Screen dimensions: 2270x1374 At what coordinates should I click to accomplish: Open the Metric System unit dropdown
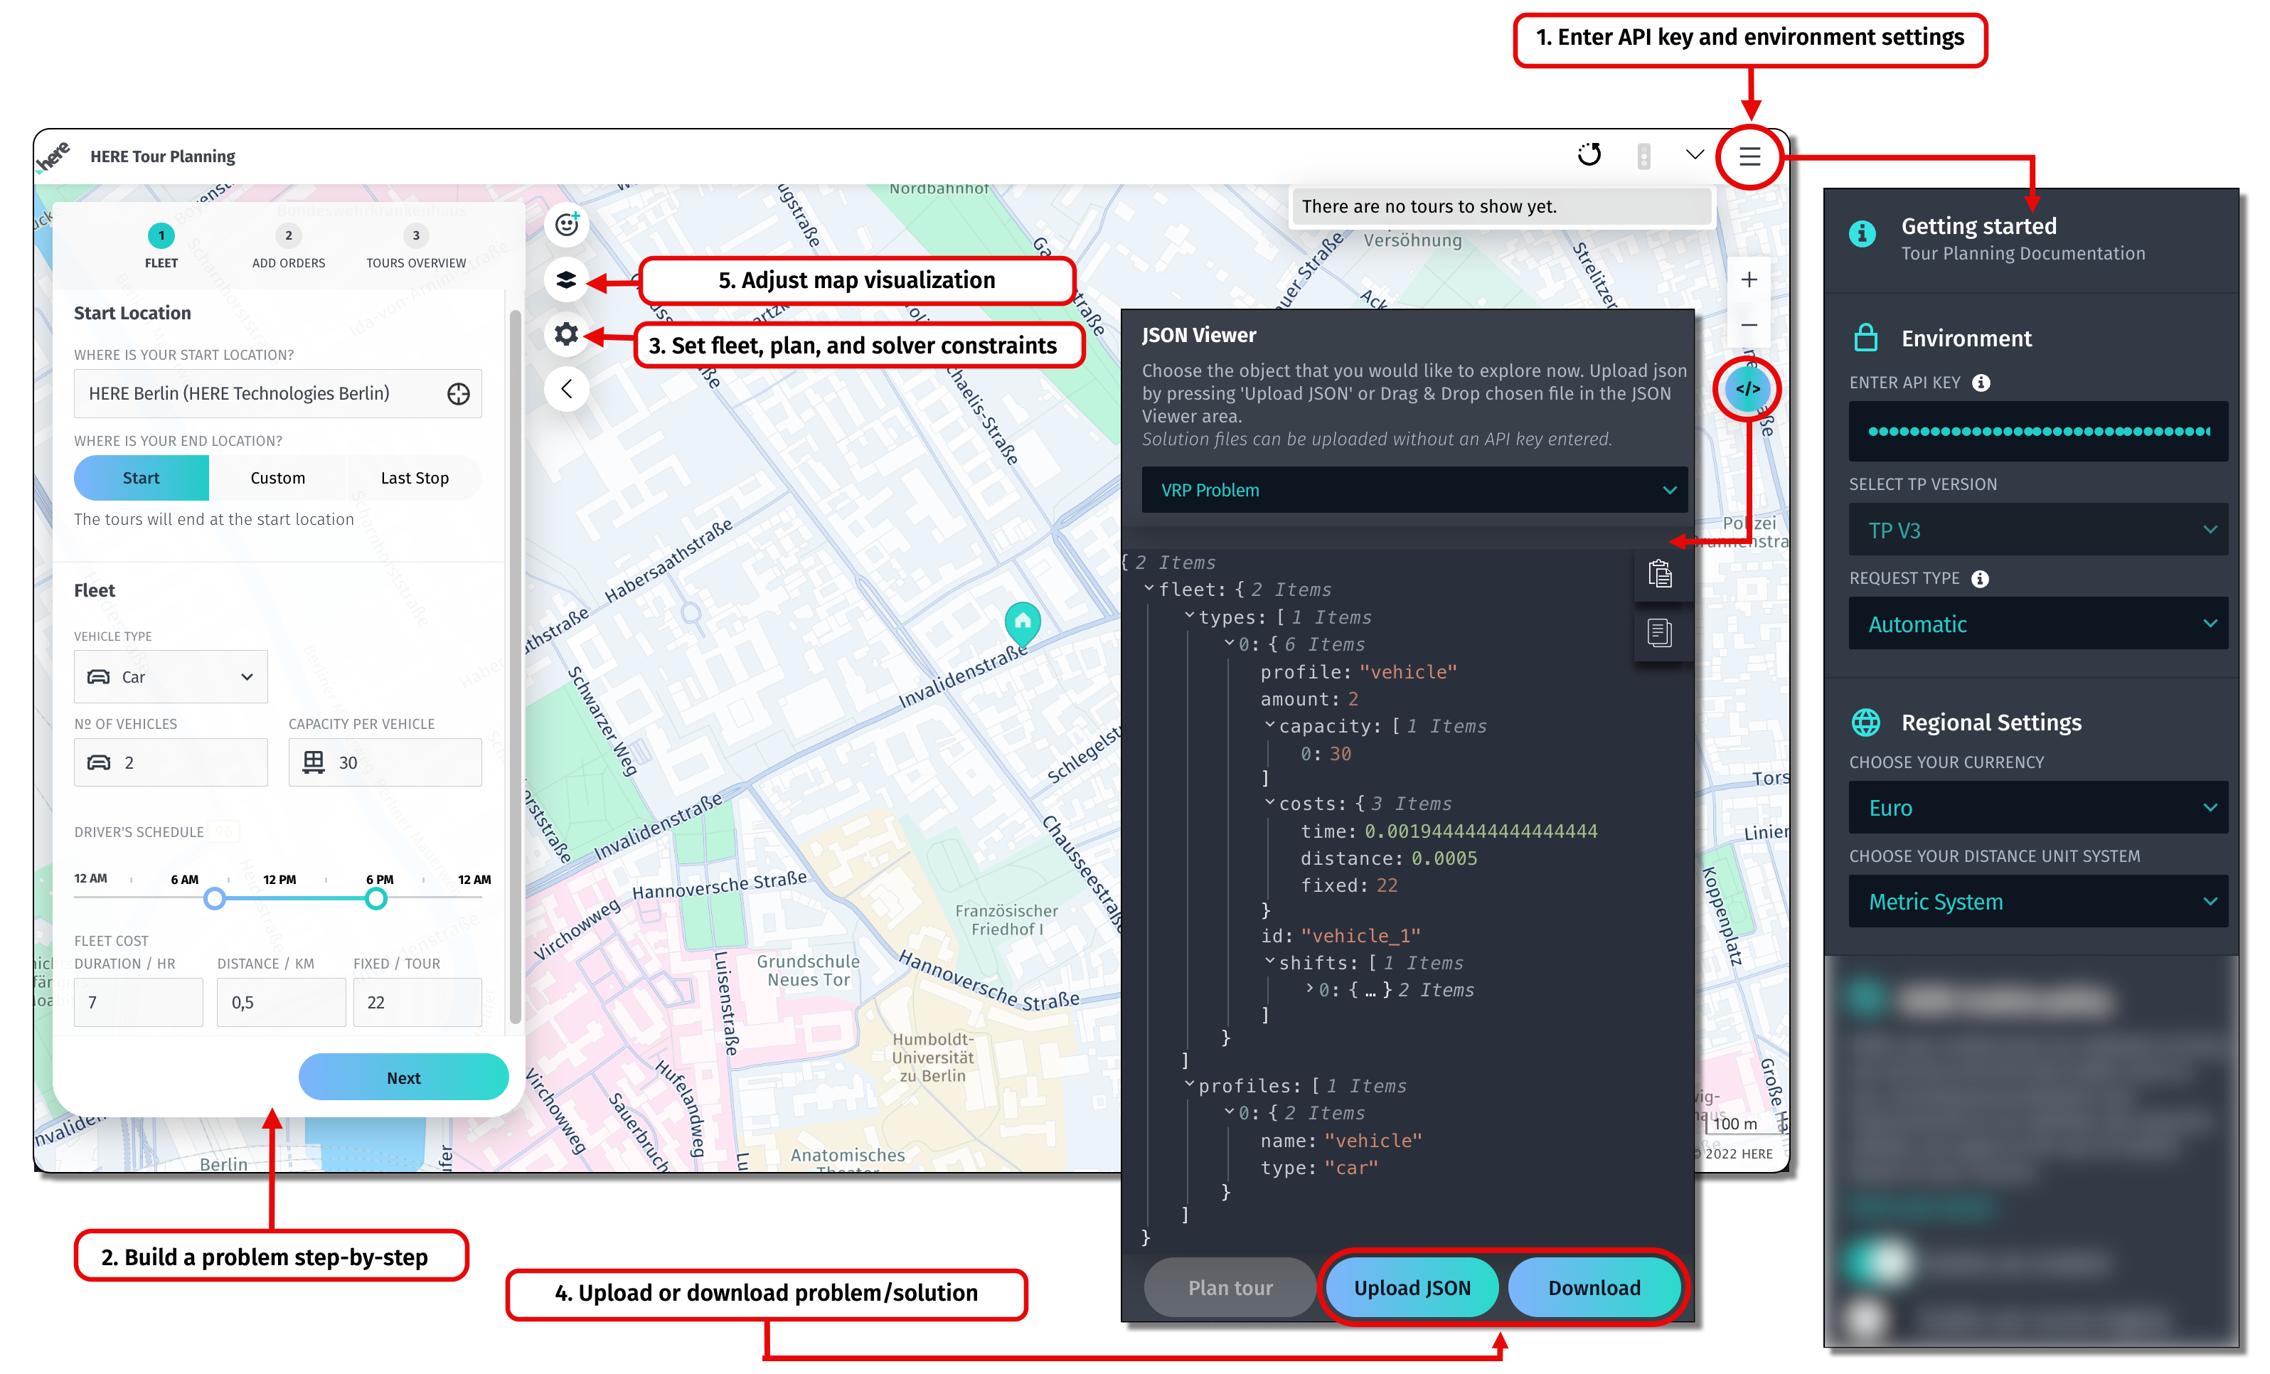click(x=2038, y=901)
